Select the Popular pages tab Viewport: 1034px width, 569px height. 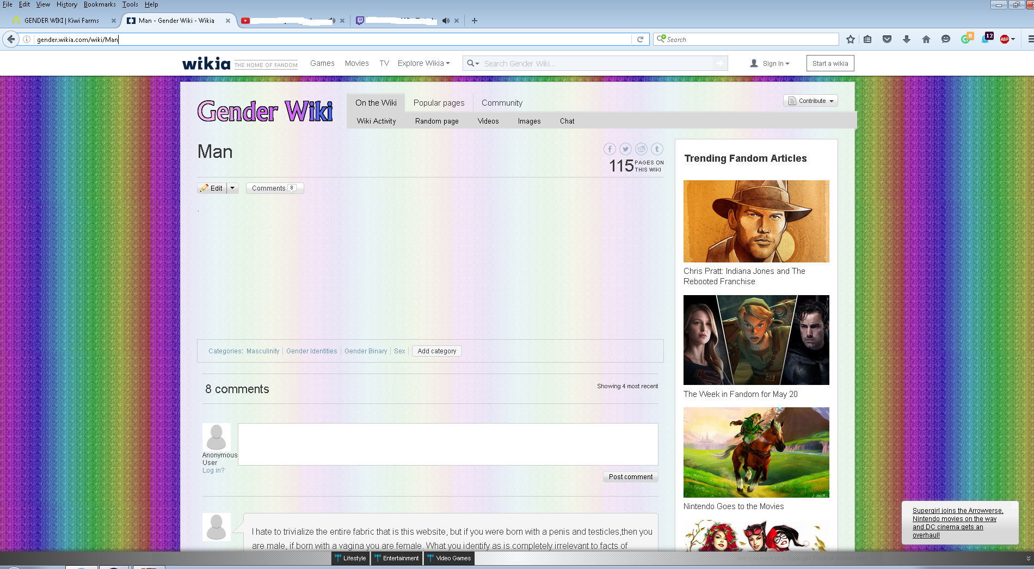tap(439, 103)
